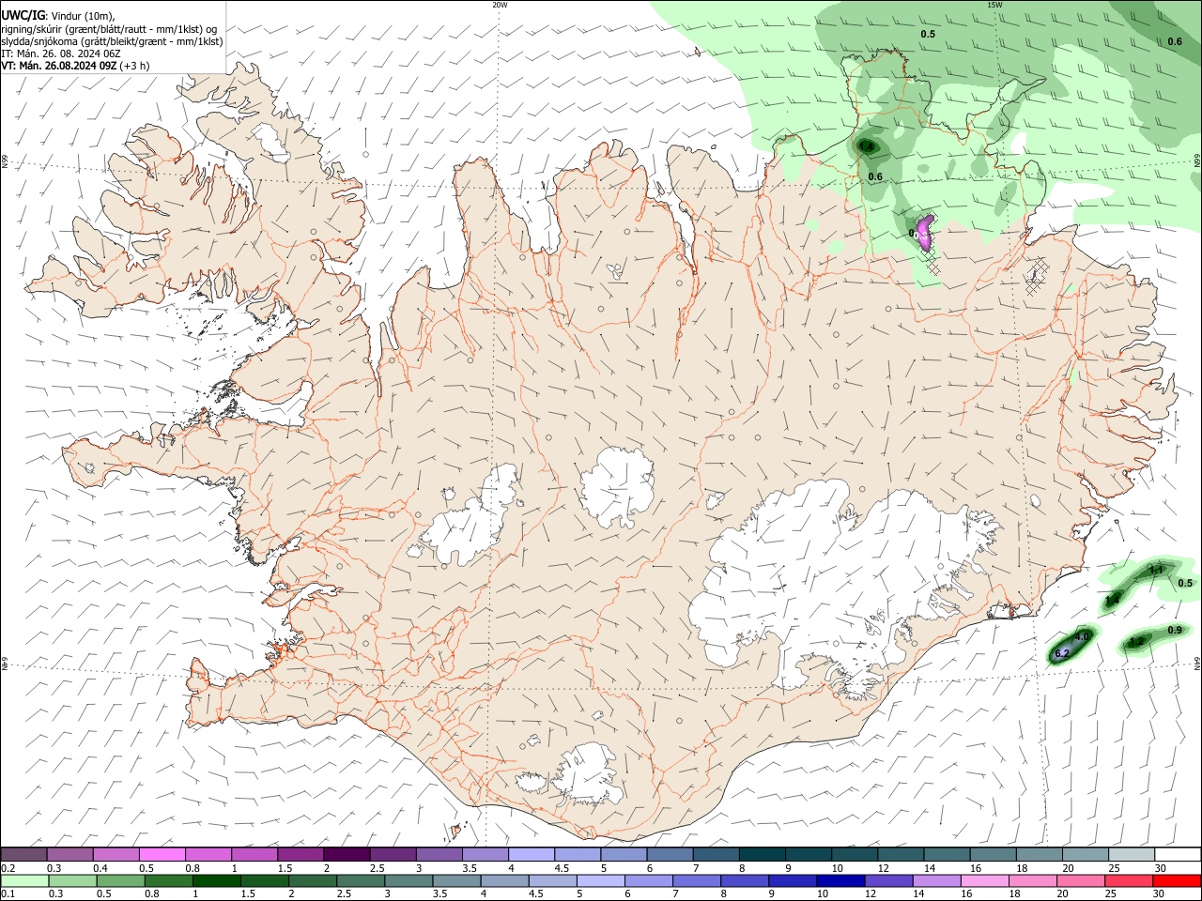Click the bottom legend swatch between 0.1 and 0.3
This screenshot has width=1202, height=901.
[24, 880]
